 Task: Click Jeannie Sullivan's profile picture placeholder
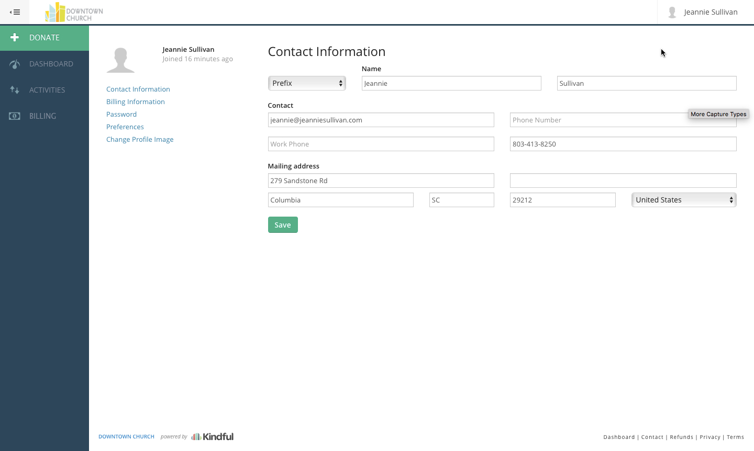pyautogui.click(x=121, y=60)
